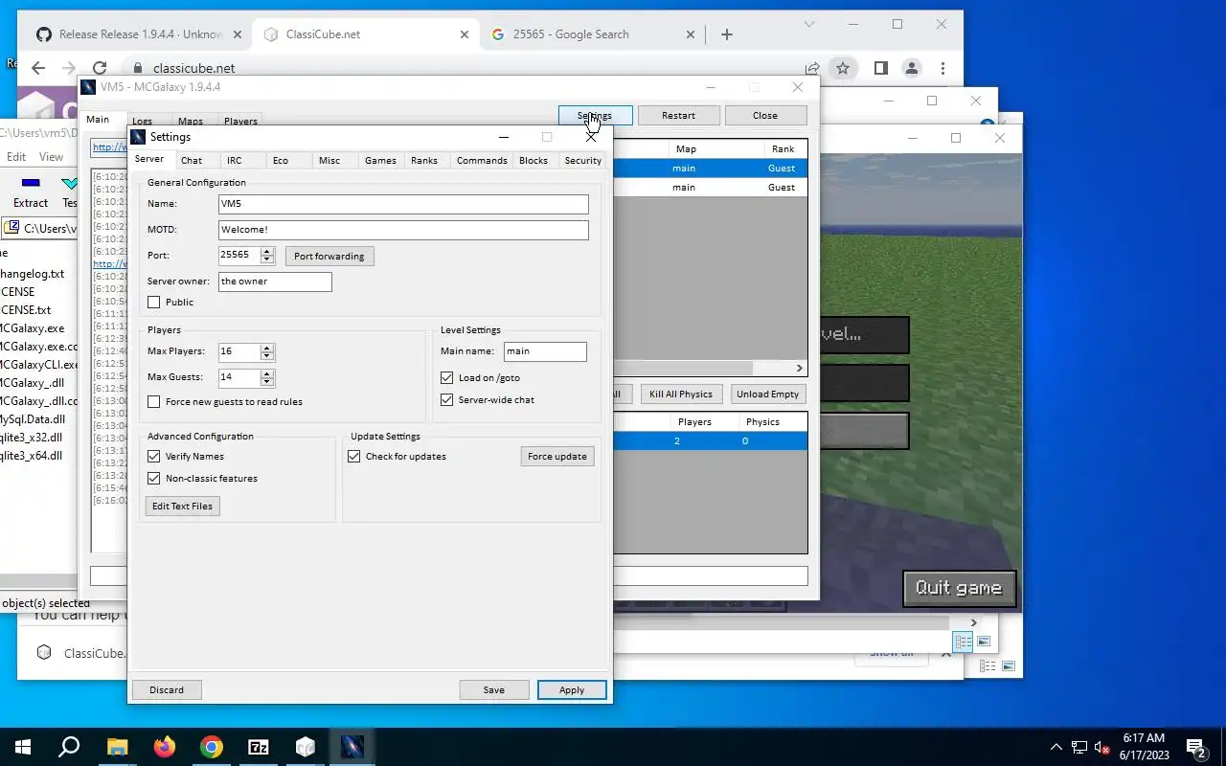Click Quit game in ClassiCube game
Screen dimensions: 1226x766
[959, 589]
